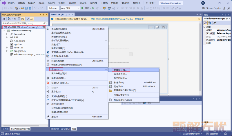Collapse the 杂项 category in Properties panel
The image size is (232, 136).
[205, 27]
